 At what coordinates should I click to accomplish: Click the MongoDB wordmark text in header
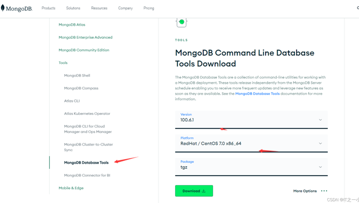click(x=19, y=9)
